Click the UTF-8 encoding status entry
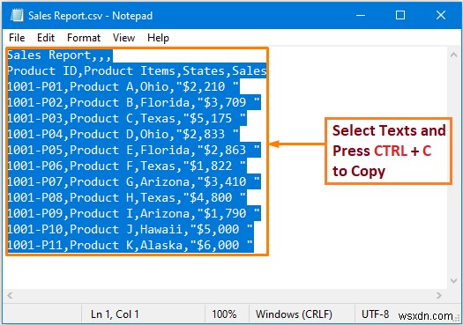This screenshot has width=463, height=325. pos(375,314)
